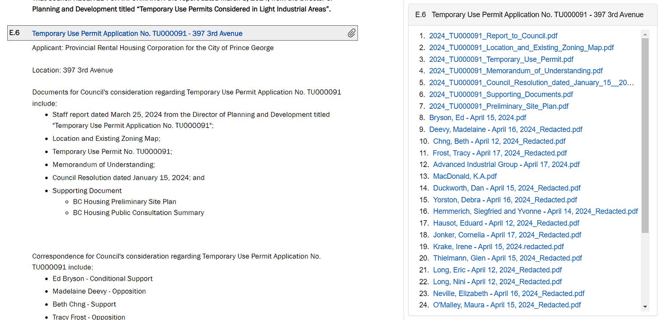658x320 pixels.
Task: Open Hausot, Eduard - April 12 letter
Action: (x=506, y=223)
